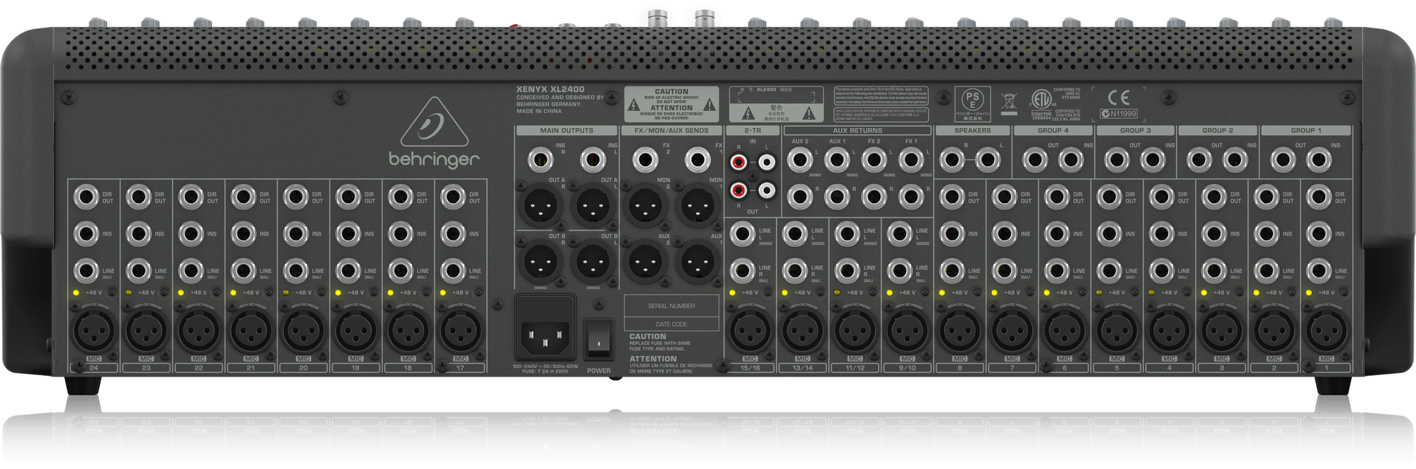Select the channel 15/16 MIC XLR input
Image resolution: width=1416 pixels, height=469 pixels.
pyautogui.click(x=750, y=330)
